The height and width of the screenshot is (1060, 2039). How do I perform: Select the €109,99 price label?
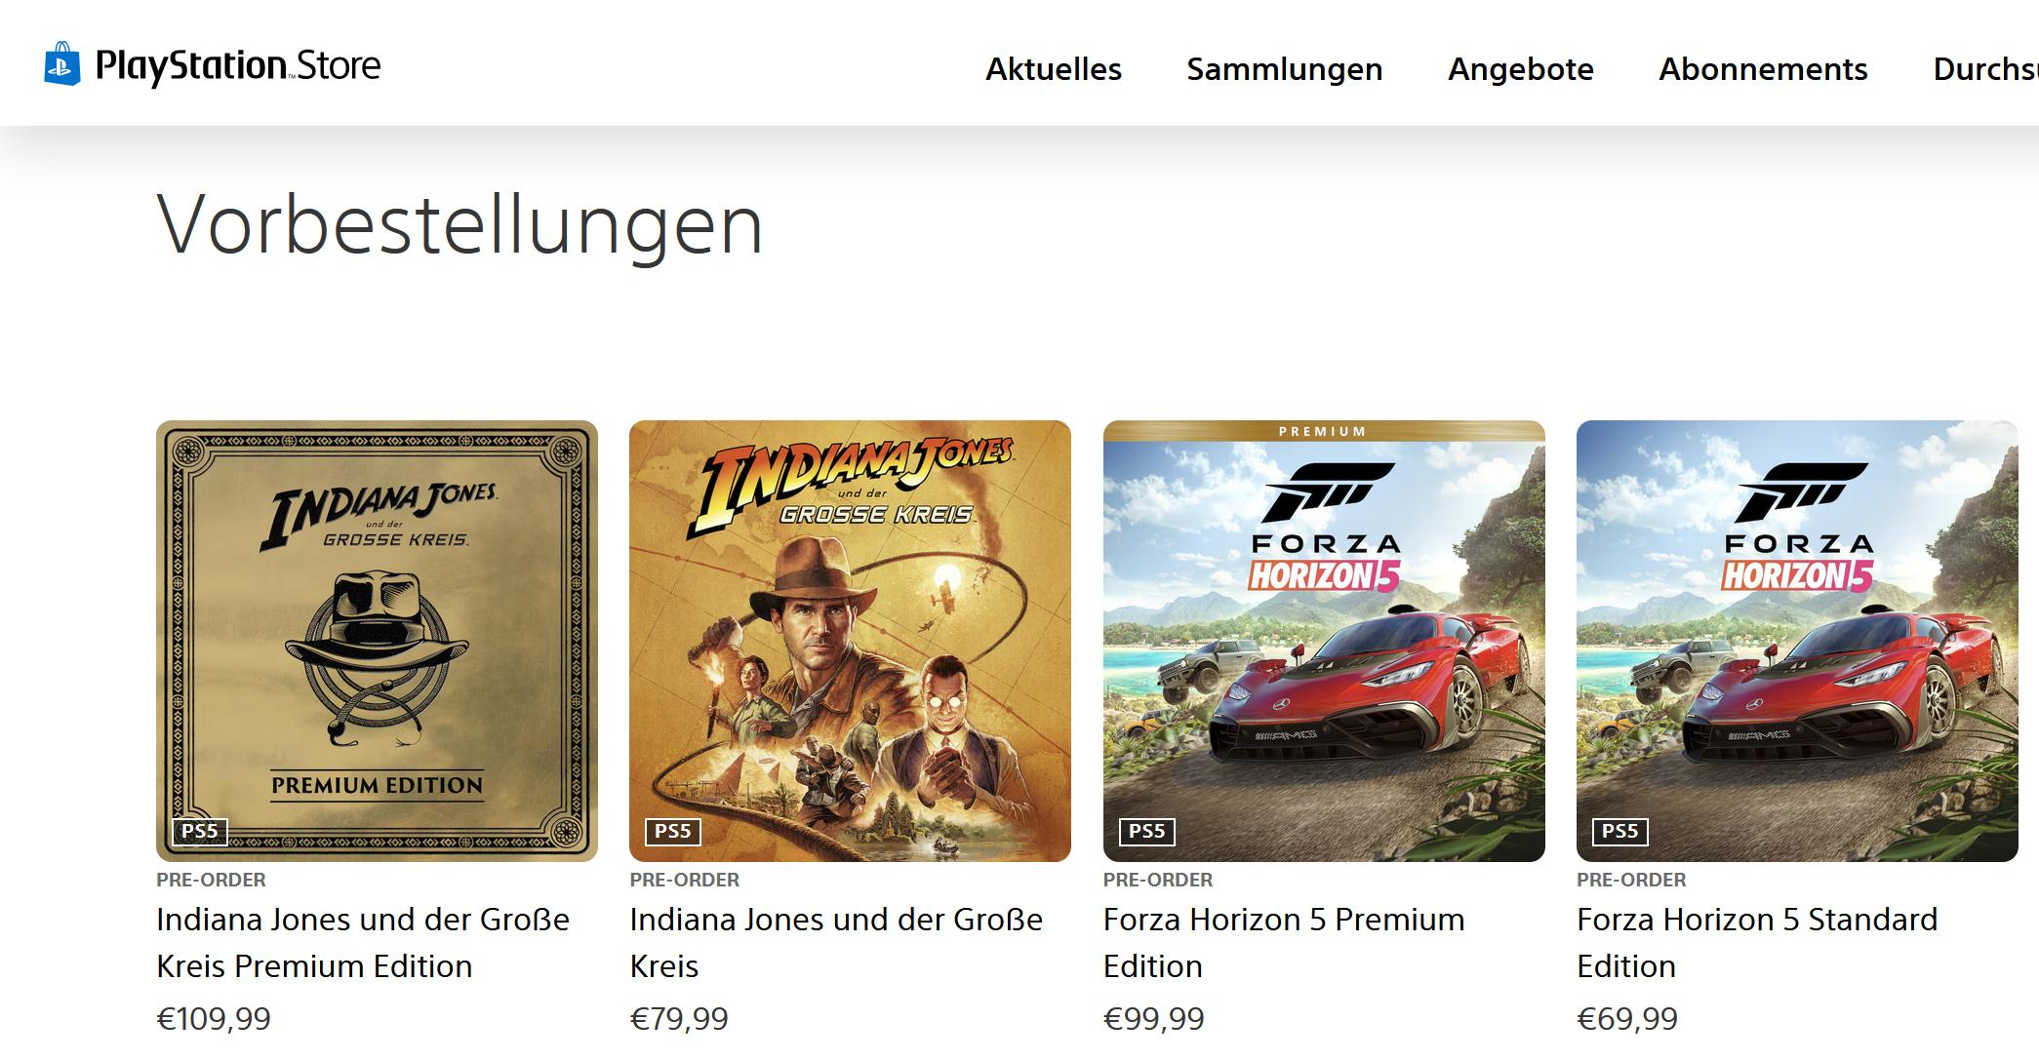click(x=214, y=1019)
